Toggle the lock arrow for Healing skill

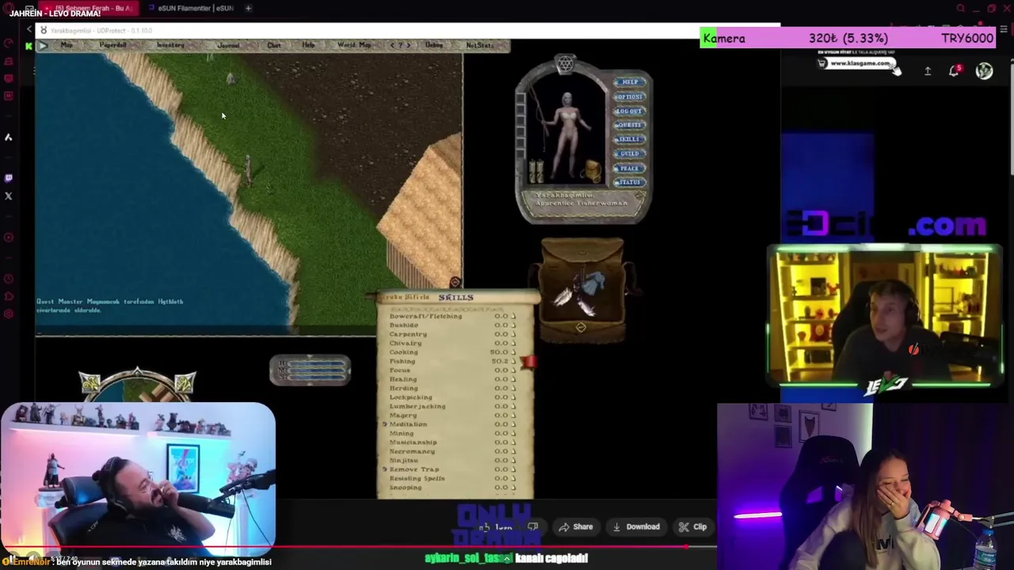[513, 379]
